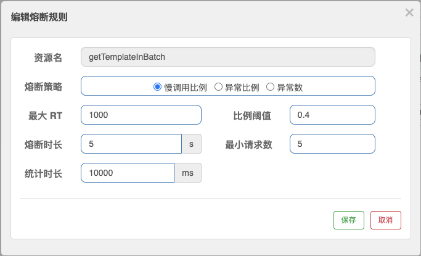Click the 最小请求数 label

pyautogui.click(x=248, y=144)
